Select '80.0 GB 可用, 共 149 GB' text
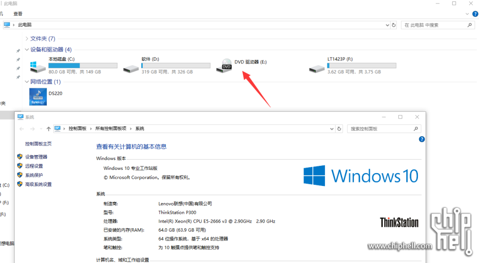 point(74,72)
